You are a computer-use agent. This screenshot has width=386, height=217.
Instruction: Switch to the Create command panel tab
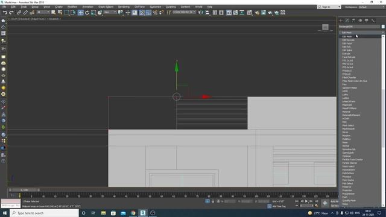pyautogui.click(x=341, y=20)
